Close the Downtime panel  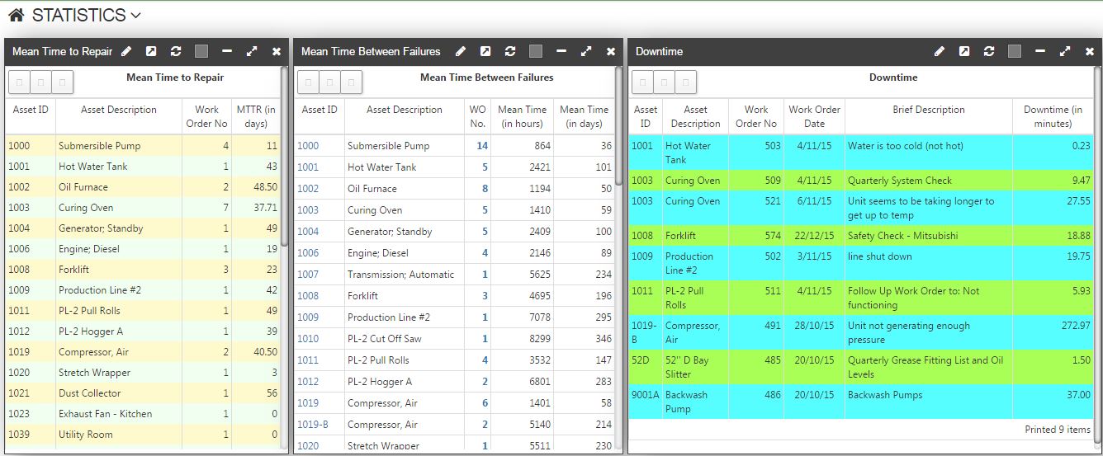coord(1090,51)
